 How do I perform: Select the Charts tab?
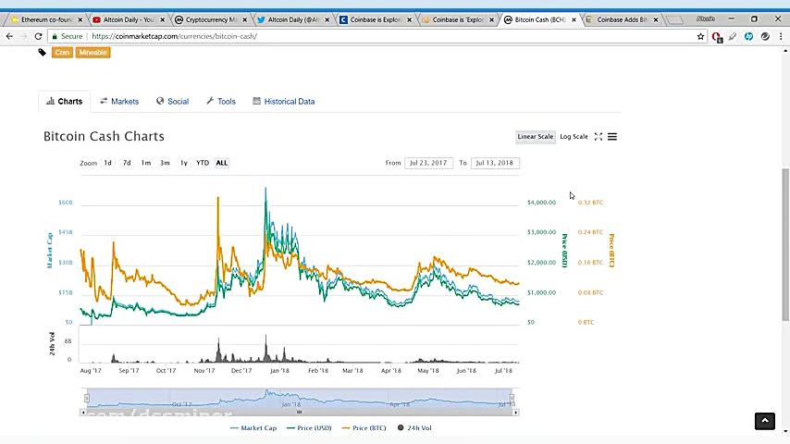tap(64, 102)
